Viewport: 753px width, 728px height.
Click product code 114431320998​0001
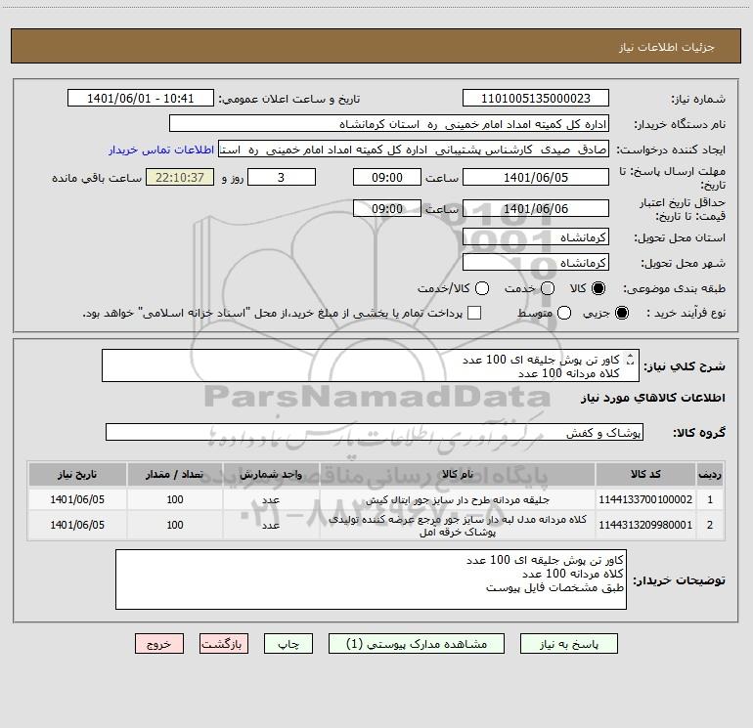pos(645,525)
